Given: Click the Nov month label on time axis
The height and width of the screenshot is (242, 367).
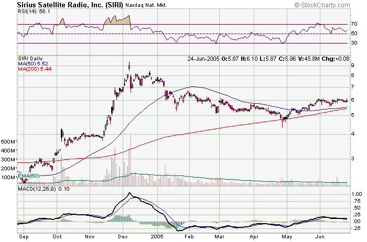Looking at the screenshot, I should pyautogui.click(x=90, y=237).
